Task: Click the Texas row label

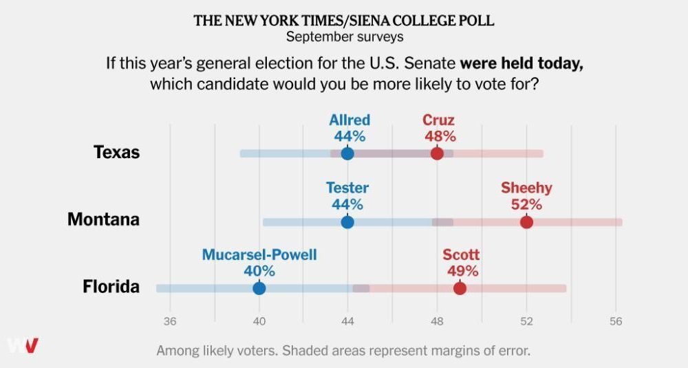Action: tap(117, 152)
